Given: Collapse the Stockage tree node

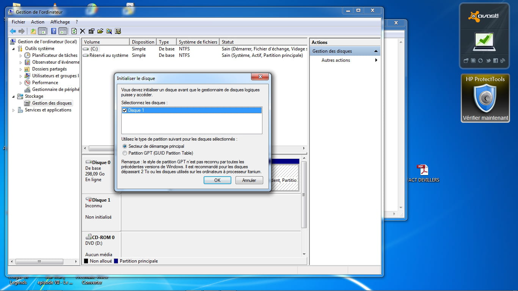Looking at the screenshot, I should [14, 97].
